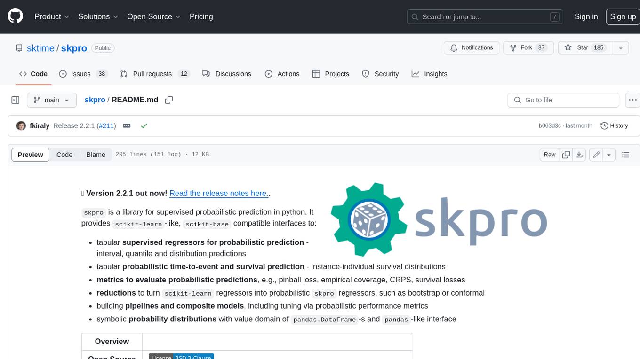640x359 pixels.
Task: Open Read the release notes here link
Action: pos(218,193)
